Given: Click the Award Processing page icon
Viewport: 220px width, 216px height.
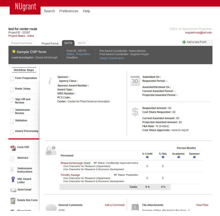Looking at the screenshot, I should click(x=12, y=132).
